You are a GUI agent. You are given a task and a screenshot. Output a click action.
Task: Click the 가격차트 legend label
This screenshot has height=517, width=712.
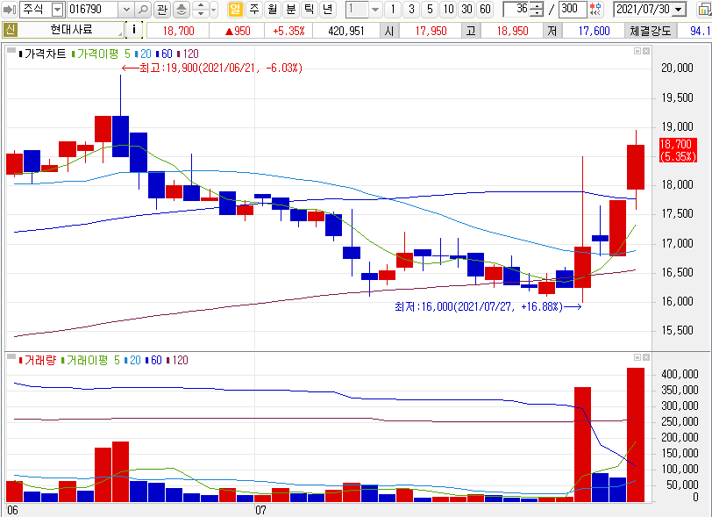(x=42, y=54)
